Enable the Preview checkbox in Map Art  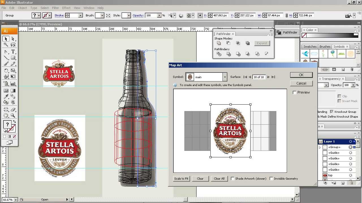tap(294, 92)
